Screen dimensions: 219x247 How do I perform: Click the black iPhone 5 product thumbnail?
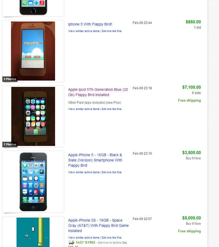(33, 182)
